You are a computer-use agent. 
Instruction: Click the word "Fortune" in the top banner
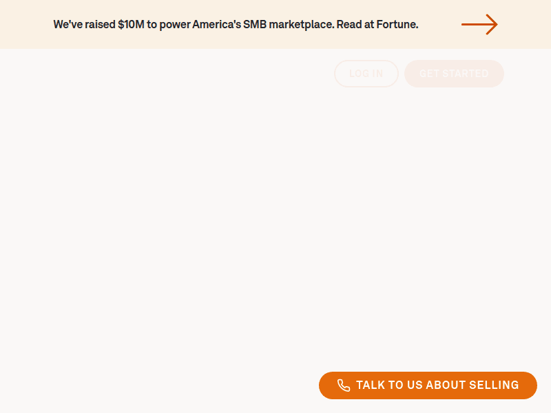click(x=397, y=25)
